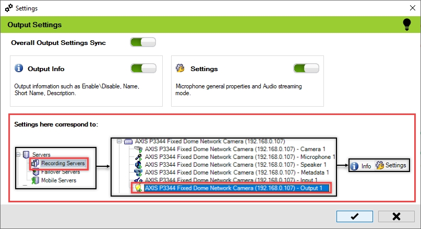Image resolution: width=421 pixels, height=229 pixels.
Task: Disable the Output Info toggle
Action: (x=143, y=68)
